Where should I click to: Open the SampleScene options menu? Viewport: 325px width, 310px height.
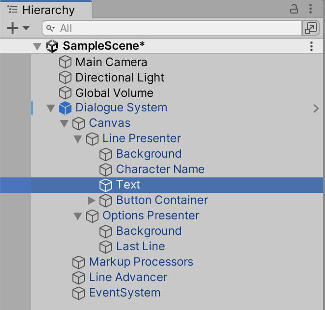311,46
